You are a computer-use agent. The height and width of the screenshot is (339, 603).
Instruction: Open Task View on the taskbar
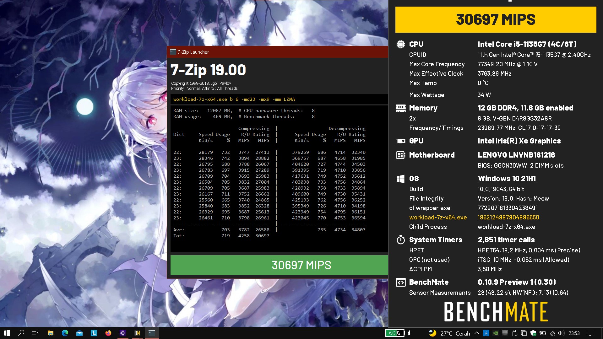coord(35,333)
